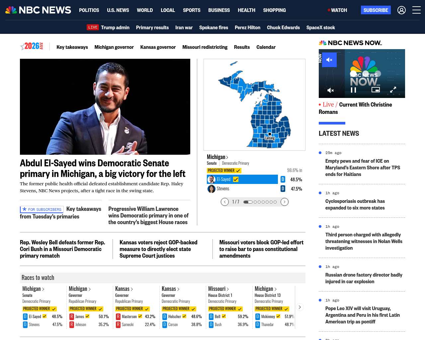Open picture-in-picture for the live video
Screen dimensions: 425x340
point(376,90)
